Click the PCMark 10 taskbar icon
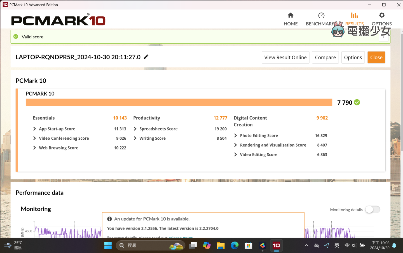The width and height of the screenshot is (403, 253). [276, 245]
